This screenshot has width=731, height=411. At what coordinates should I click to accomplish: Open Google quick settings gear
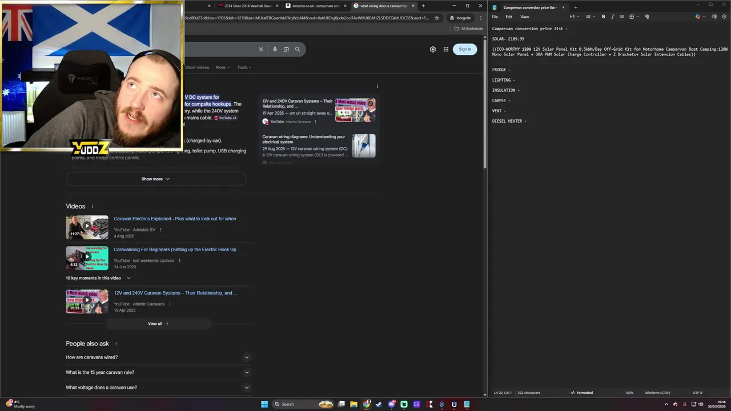pos(433,49)
